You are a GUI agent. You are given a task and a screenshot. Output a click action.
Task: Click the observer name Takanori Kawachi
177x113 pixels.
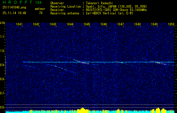point(99,3)
